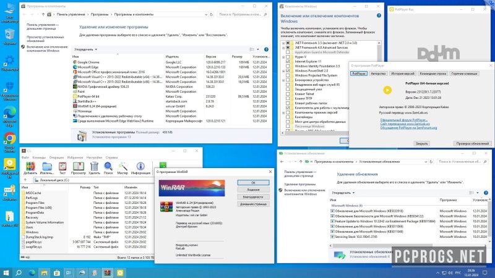Click back arrow in Installed Updates window
This screenshot has width=495, height=278.
[282, 162]
